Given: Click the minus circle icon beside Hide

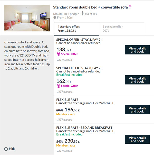Looking at the screenshot, I should pos(6,149).
